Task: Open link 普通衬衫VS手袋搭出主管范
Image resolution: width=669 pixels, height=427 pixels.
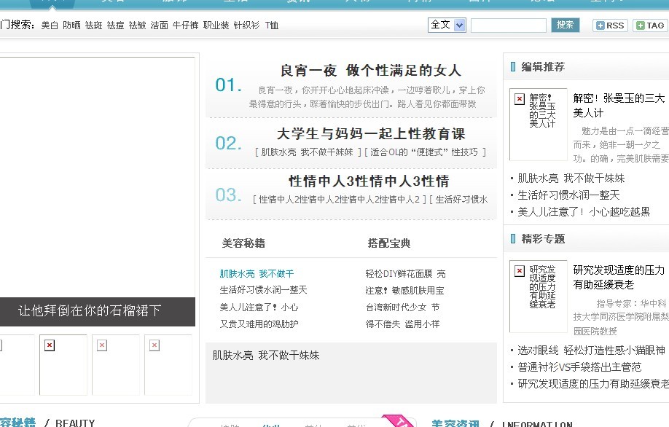Action: pyautogui.click(x=579, y=367)
